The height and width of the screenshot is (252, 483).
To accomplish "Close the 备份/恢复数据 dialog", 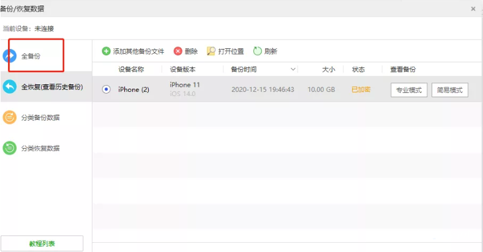I will click(473, 9).
